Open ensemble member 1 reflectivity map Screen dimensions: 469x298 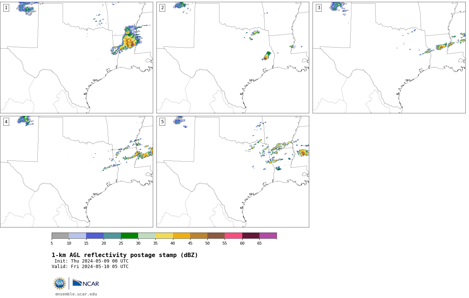[76, 57]
